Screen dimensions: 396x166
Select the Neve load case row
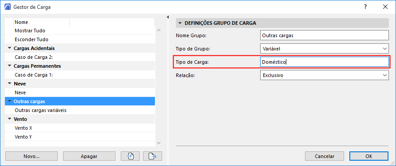(80, 93)
